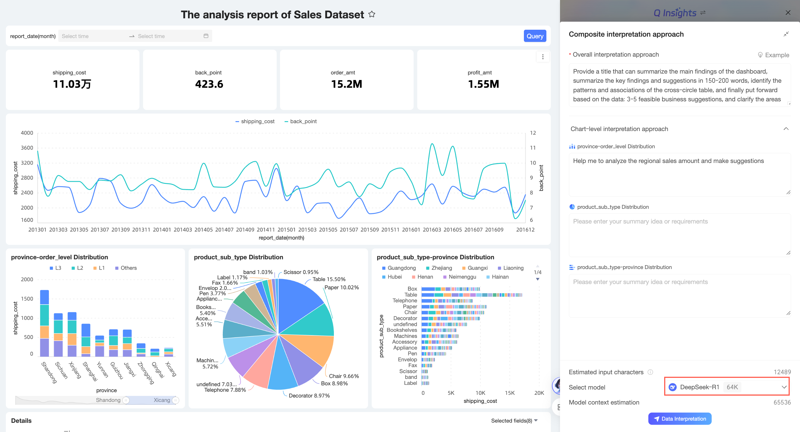Click the Xicang slider handle under province chart
Image resolution: width=800 pixels, height=432 pixels.
pyautogui.click(x=175, y=400)
